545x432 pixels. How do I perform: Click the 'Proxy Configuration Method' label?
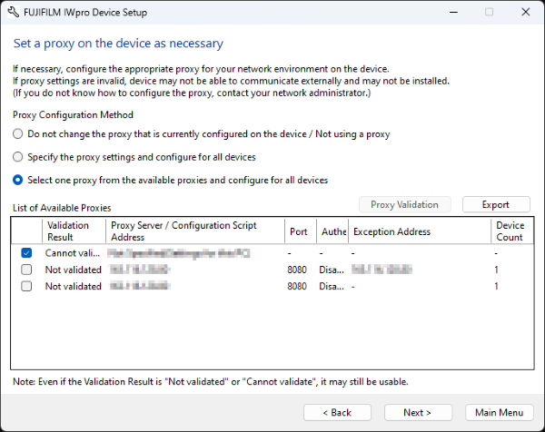click(x=73, y=114)
